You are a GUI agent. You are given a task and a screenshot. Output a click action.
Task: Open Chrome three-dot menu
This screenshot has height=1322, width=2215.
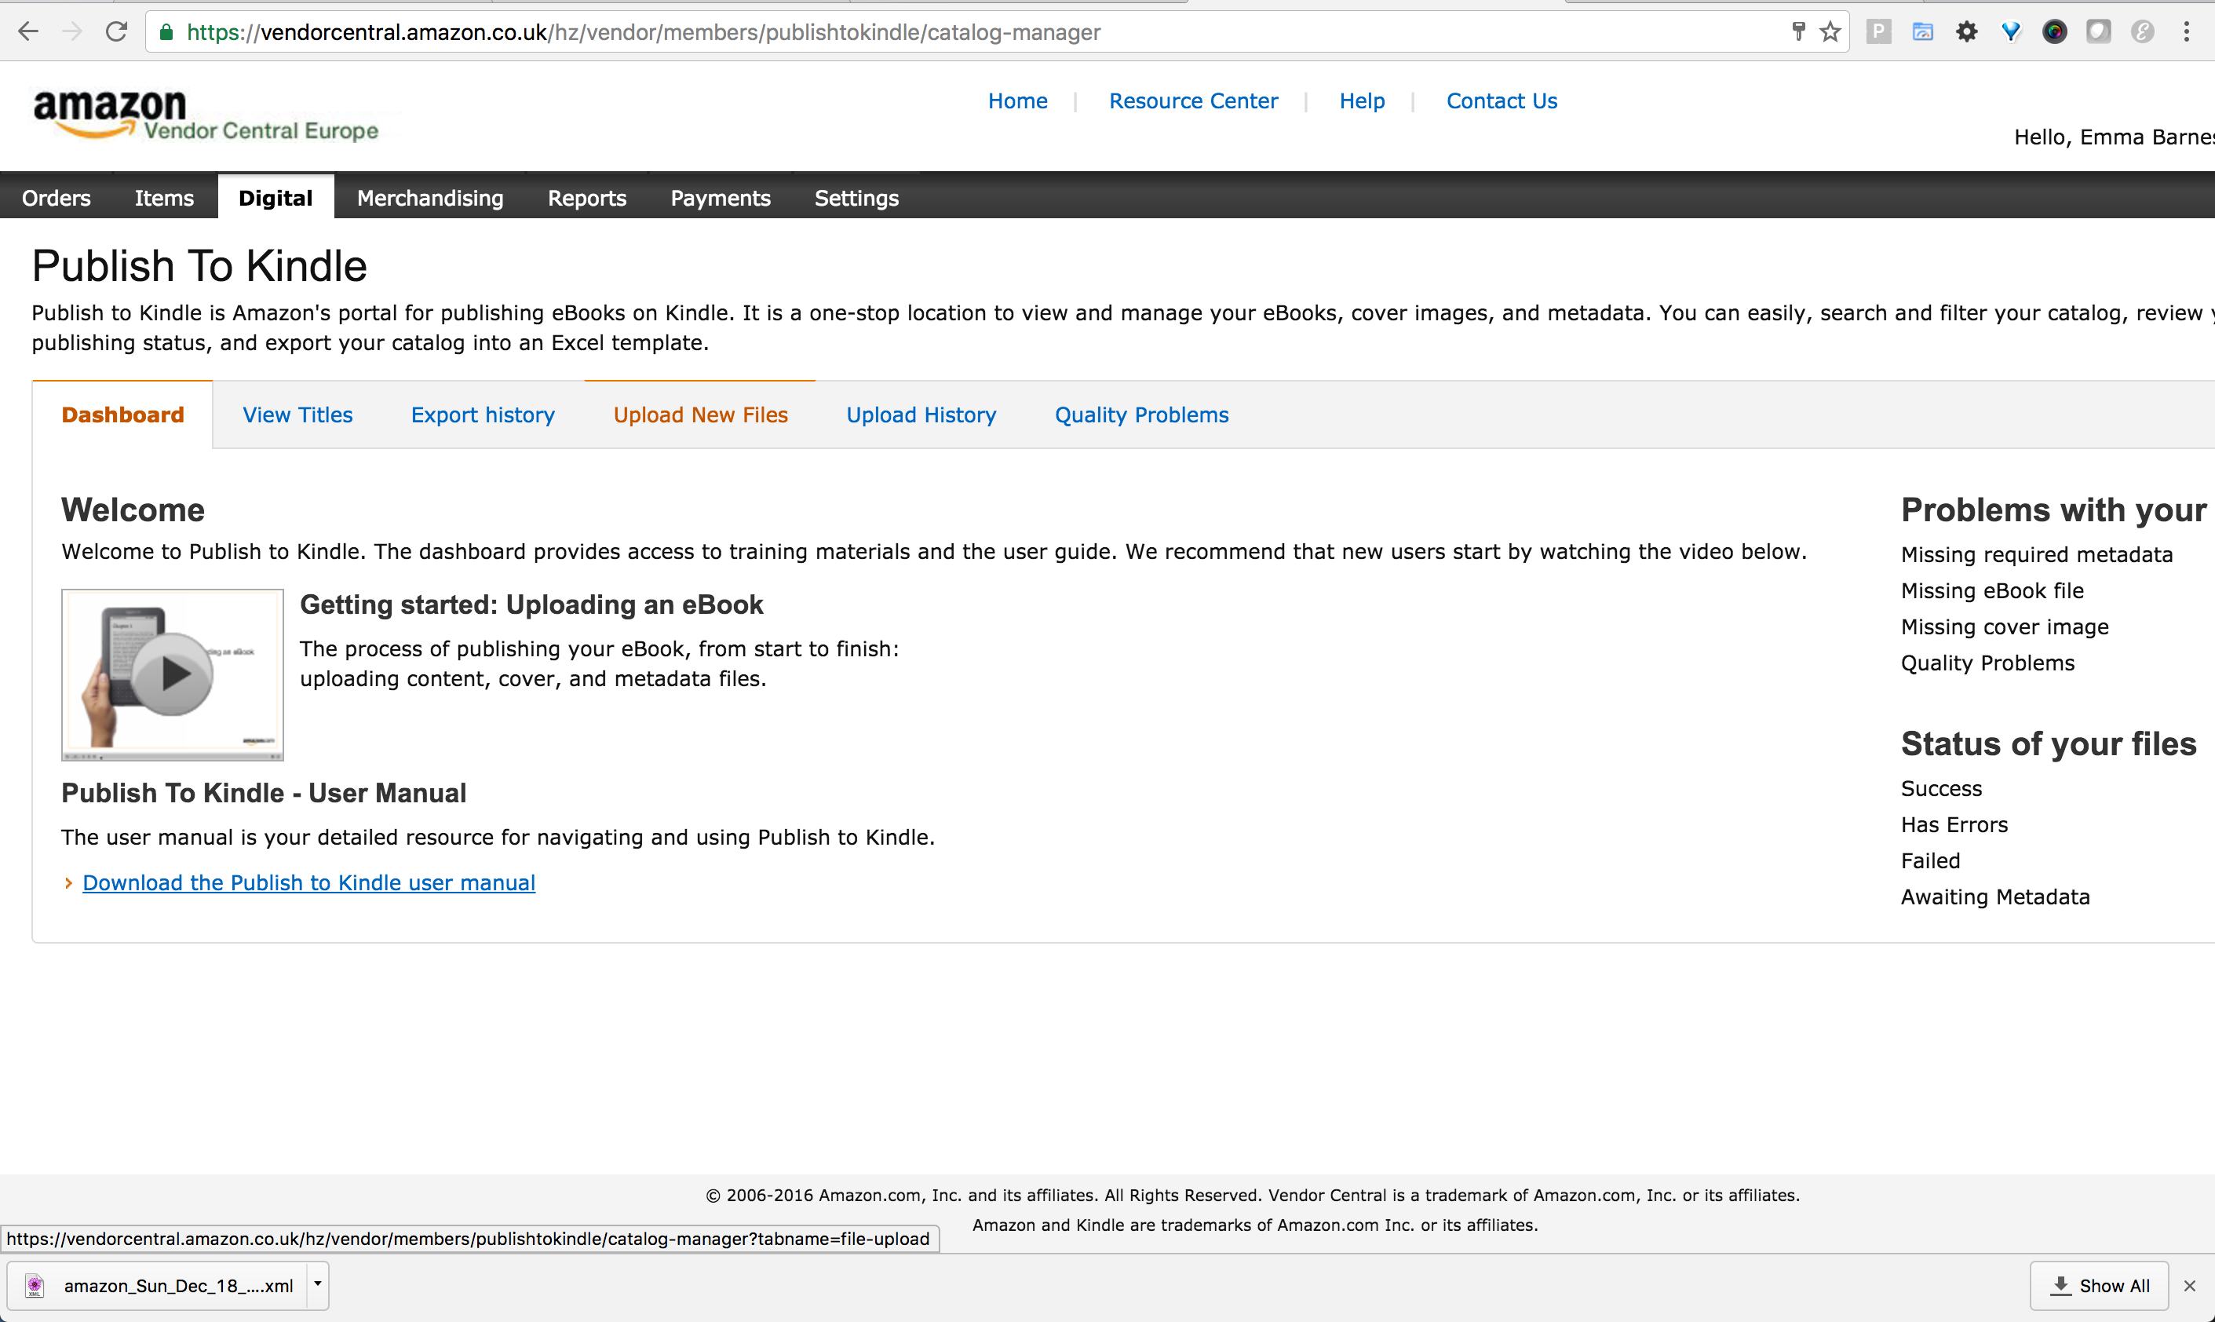(2187, 32)
